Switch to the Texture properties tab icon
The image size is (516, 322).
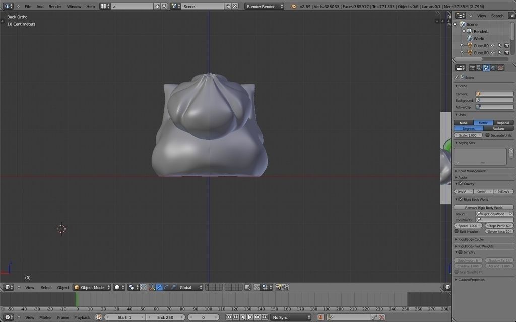(x=500, y=68)
